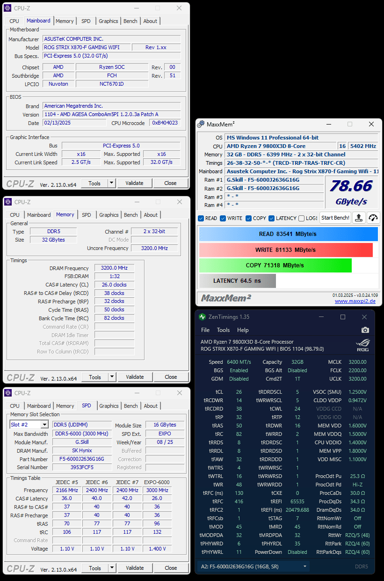Open the Bench tab in the top CPU-Z window
The height and width of the screenshot is (581, 384).
coord(130,21)
